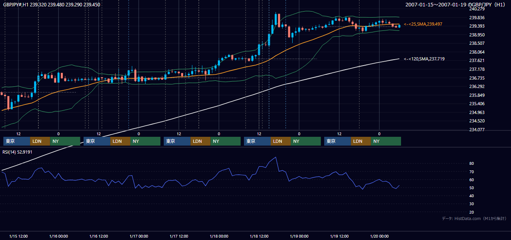
Task: Click the NY session block above 1/19 00:00
Action: coord(306,141)
